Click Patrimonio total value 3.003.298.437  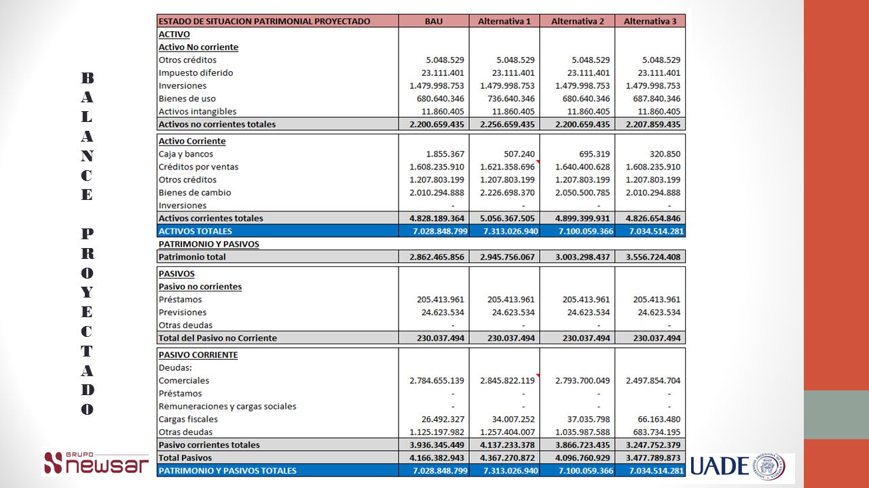pyautogui.click(x=583, y=257)
